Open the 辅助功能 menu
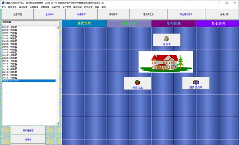The width and height of the screenshot is (239, 145). [77, 7]
